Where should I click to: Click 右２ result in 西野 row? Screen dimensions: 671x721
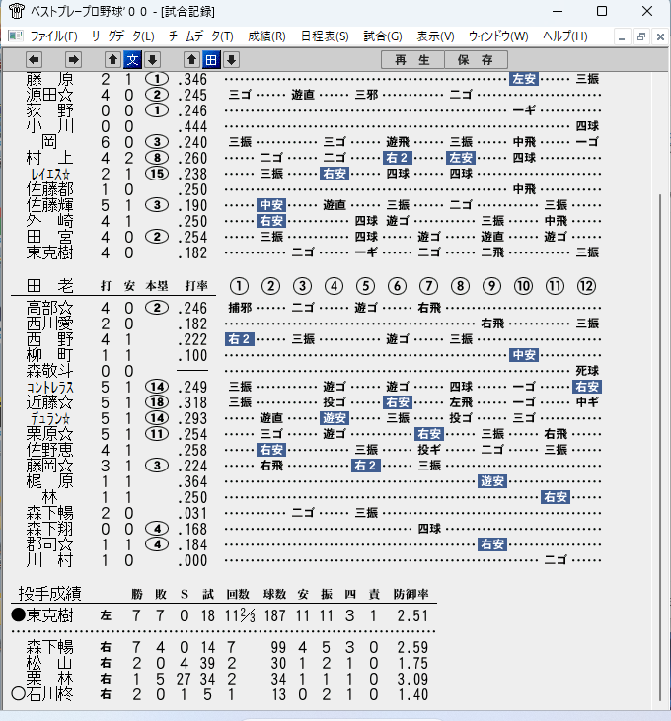tap(240, 339)
